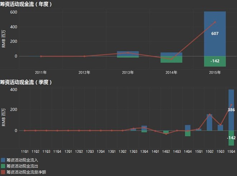Viewport: 237px width, 176px height.
Task: Click axis label 2013年
Action: 128,73
